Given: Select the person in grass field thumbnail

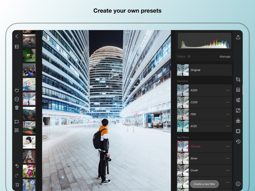Looking at the screenshot, I should (29, 41).
